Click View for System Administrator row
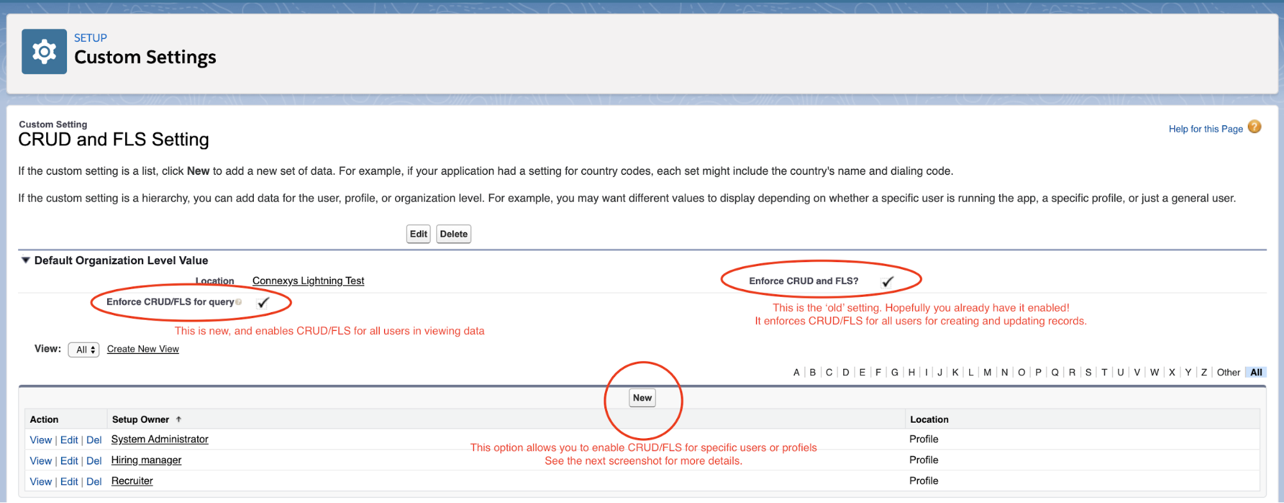 (40, 440)
